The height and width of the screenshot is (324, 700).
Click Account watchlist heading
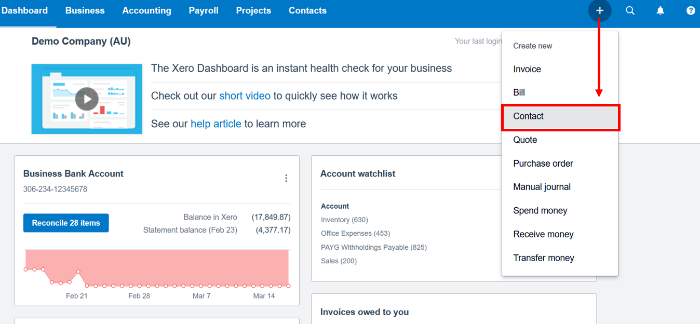point(358,174)
